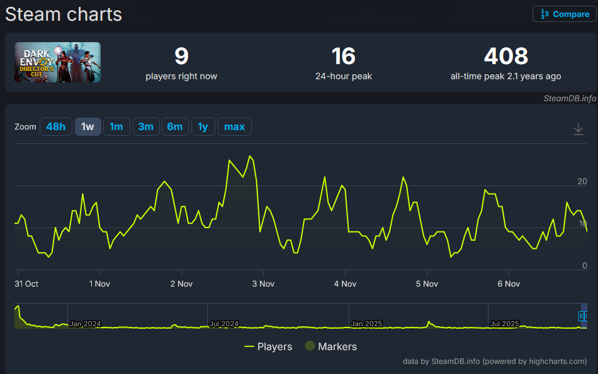Open the Dark Envoy Director's Cut thumbnail
The image size is (598, 374).
pos(57,62)
